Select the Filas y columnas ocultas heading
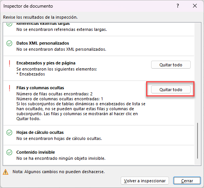Image resolution: width=204 pixels, height=188 pixels. (40, 88)
